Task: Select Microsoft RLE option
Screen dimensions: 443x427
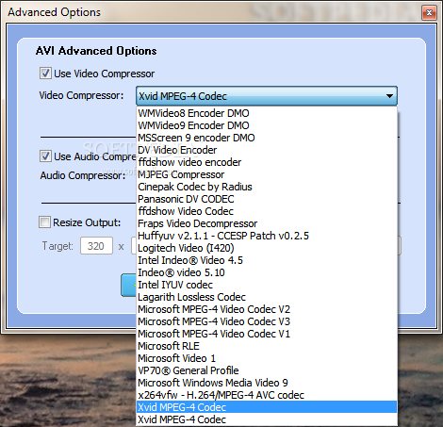Action: tap(267, 346)
